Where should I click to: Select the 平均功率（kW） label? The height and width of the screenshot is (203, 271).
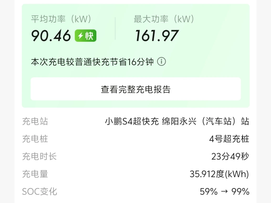[x=61, y=19]
